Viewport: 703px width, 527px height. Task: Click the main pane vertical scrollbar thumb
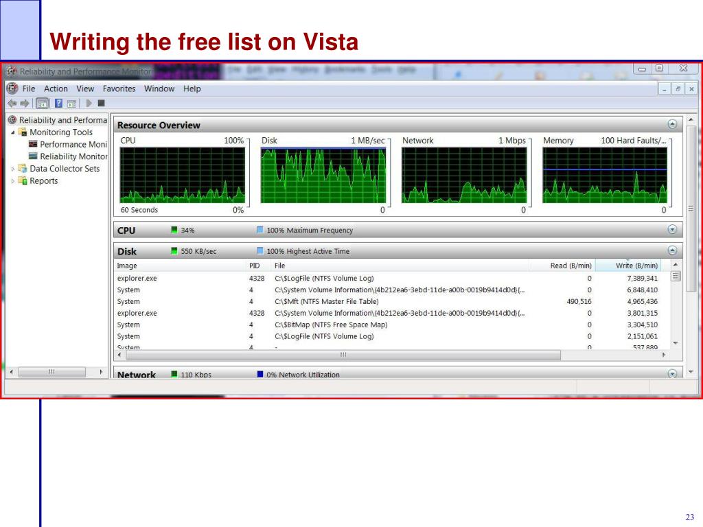[x=691, y=209]
